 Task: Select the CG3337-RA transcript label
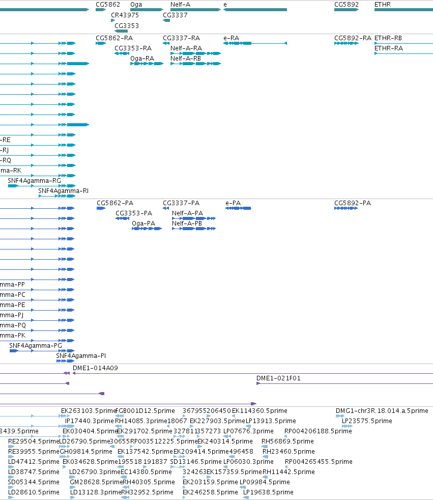tap(181, 38)
